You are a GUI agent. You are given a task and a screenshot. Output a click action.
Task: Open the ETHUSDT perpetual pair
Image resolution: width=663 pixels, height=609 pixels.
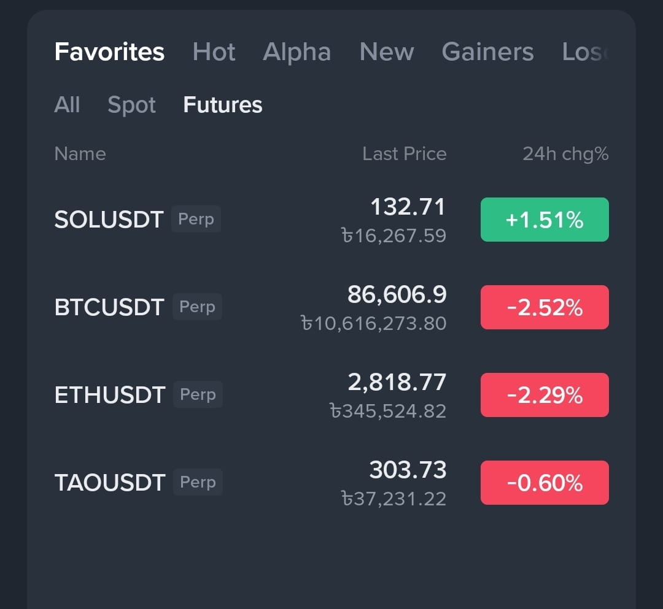(331, 396)
